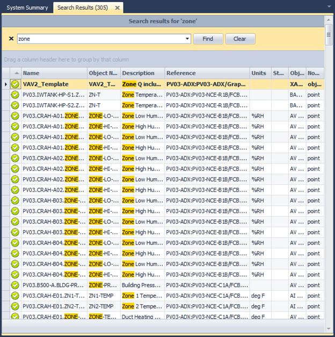Click the green status icon for VAV2_Template
Viewport: 335px width, 337px height.
(15, 84)
